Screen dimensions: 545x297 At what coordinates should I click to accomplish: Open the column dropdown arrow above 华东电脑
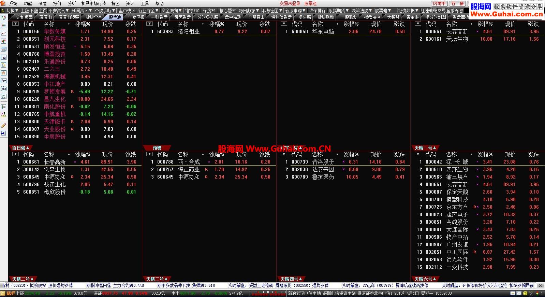click(284, 24)
